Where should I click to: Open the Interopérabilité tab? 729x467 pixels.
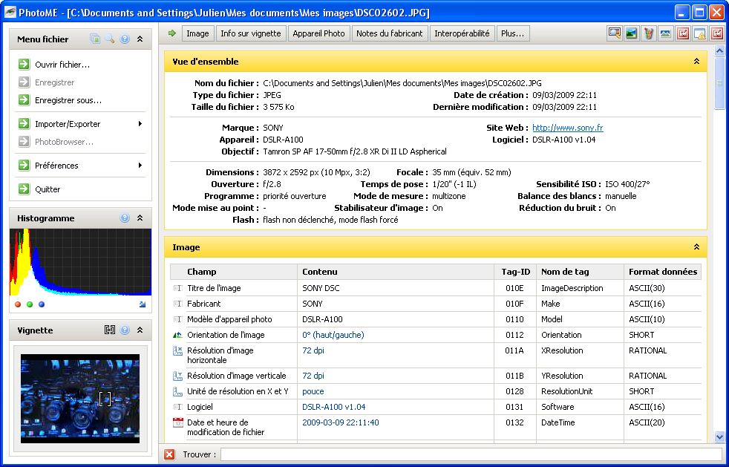tap(462, 33)
